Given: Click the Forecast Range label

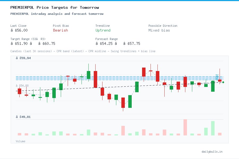Looking at the screenshot, I should point(106,39).
